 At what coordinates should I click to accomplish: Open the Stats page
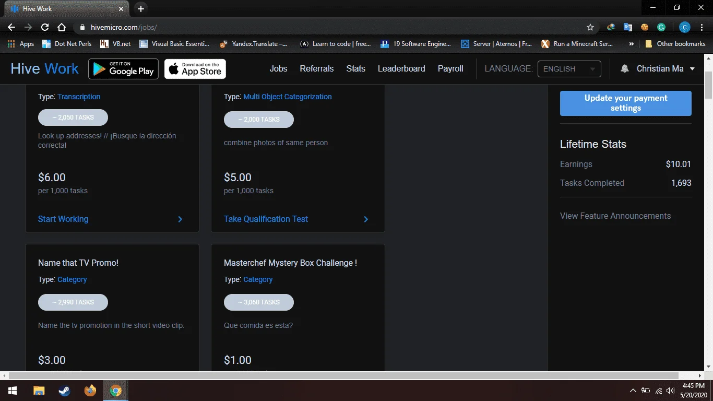point(355,68)
